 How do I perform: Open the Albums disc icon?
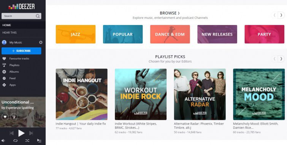(x=4, y=72)
